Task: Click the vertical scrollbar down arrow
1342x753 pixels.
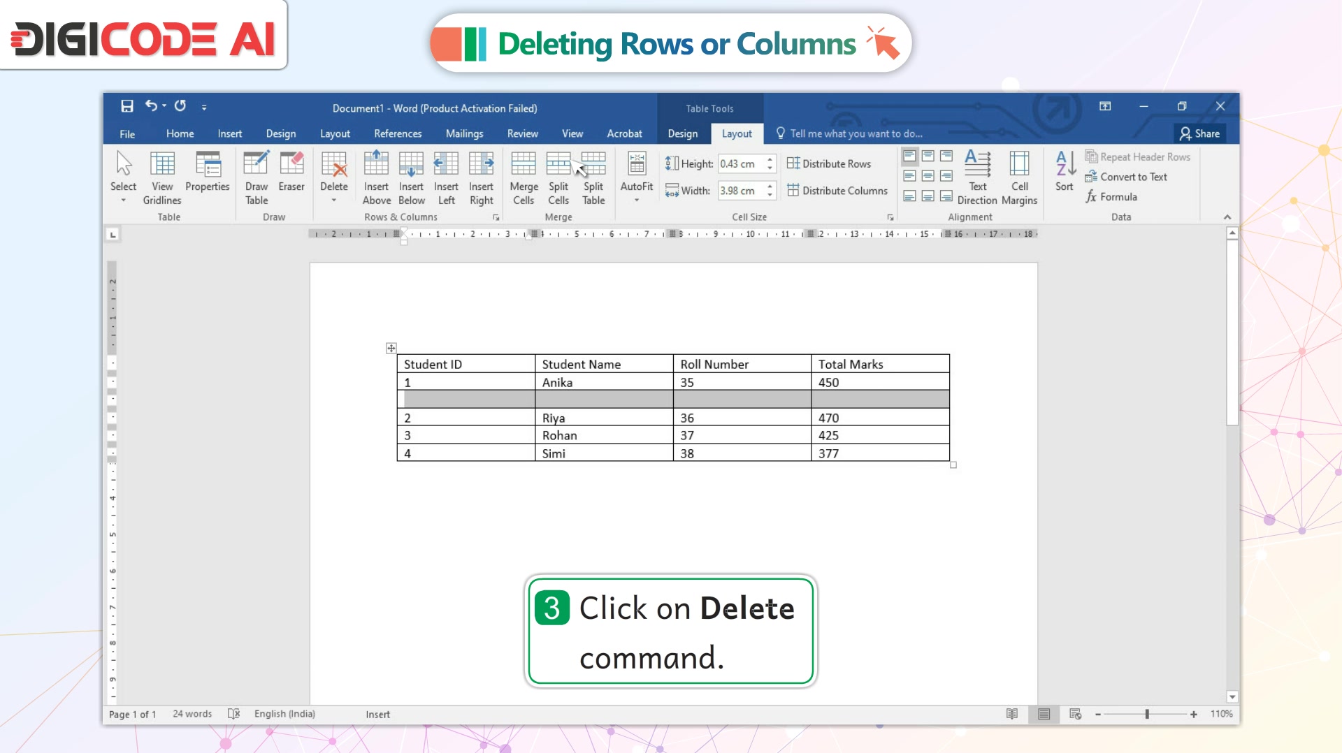Action: [1232, 697]
